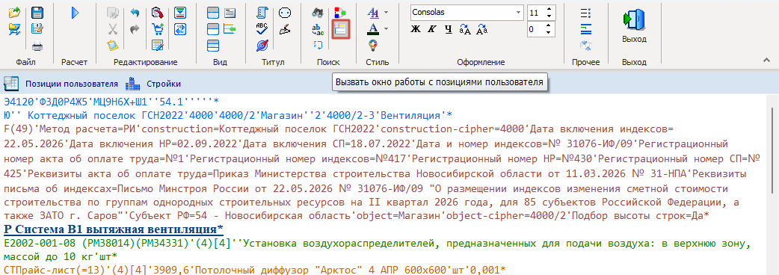This screenshot has height=275, width=779.
Task: Click the shopping cart with plus icon
Action: pos(158,29)
